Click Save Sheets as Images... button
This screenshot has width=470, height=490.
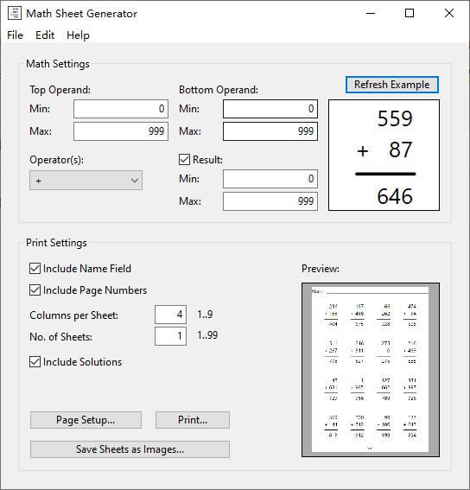point(130,449)
